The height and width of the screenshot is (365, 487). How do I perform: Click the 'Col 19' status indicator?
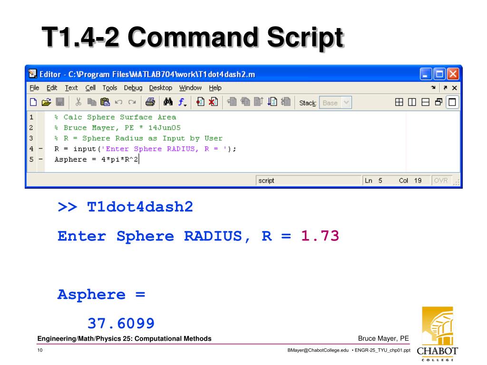click(410, 181)
